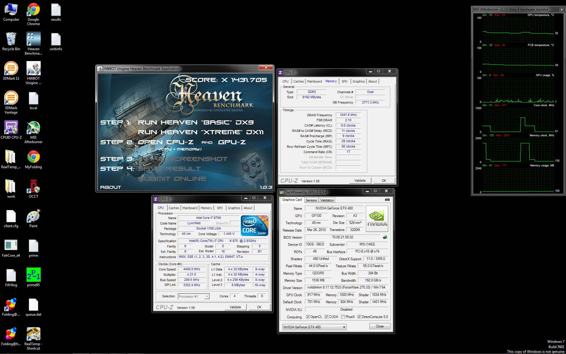The height and width of the screenshot is (354, 566).
Task: Click Validate in the lower CPU-Z window
Action: click(x=235, y=307)
